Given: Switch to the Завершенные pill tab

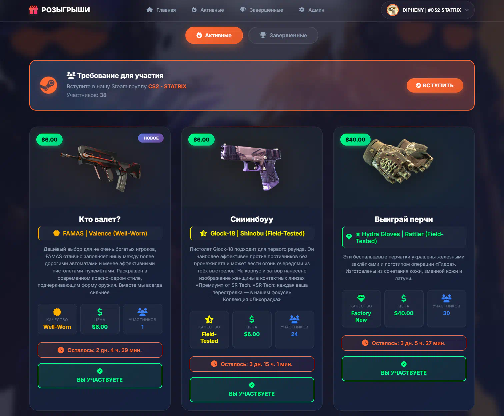Looking at the screenshot, I should click(x=283, y=35).
